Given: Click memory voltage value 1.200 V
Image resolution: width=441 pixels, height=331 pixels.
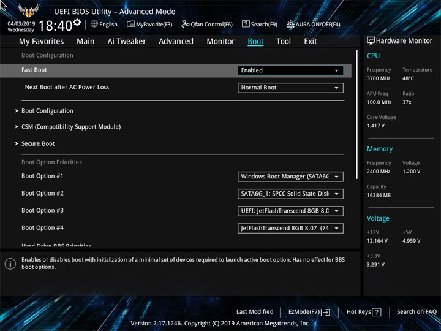Looking at the screenshot, I should click(x=412, y=172).
